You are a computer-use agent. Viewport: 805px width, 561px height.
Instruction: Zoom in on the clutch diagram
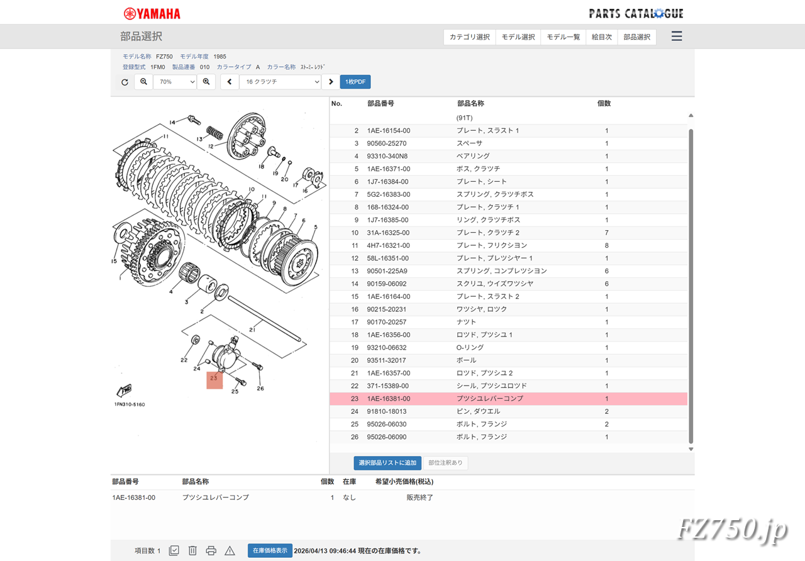coord(206,82)
